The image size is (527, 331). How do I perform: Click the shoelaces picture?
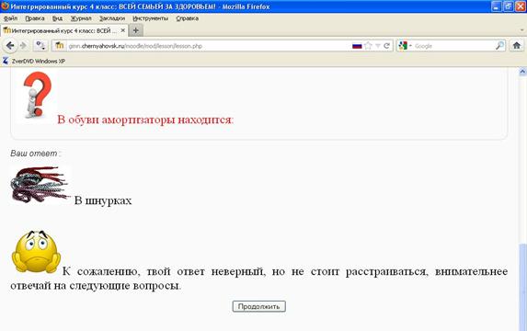tap(40, 185)
